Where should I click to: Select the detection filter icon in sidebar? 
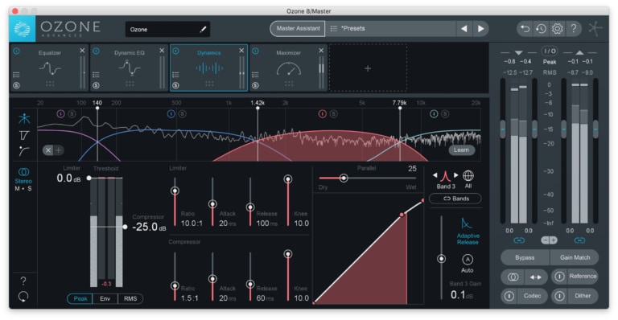coord(23,135)
